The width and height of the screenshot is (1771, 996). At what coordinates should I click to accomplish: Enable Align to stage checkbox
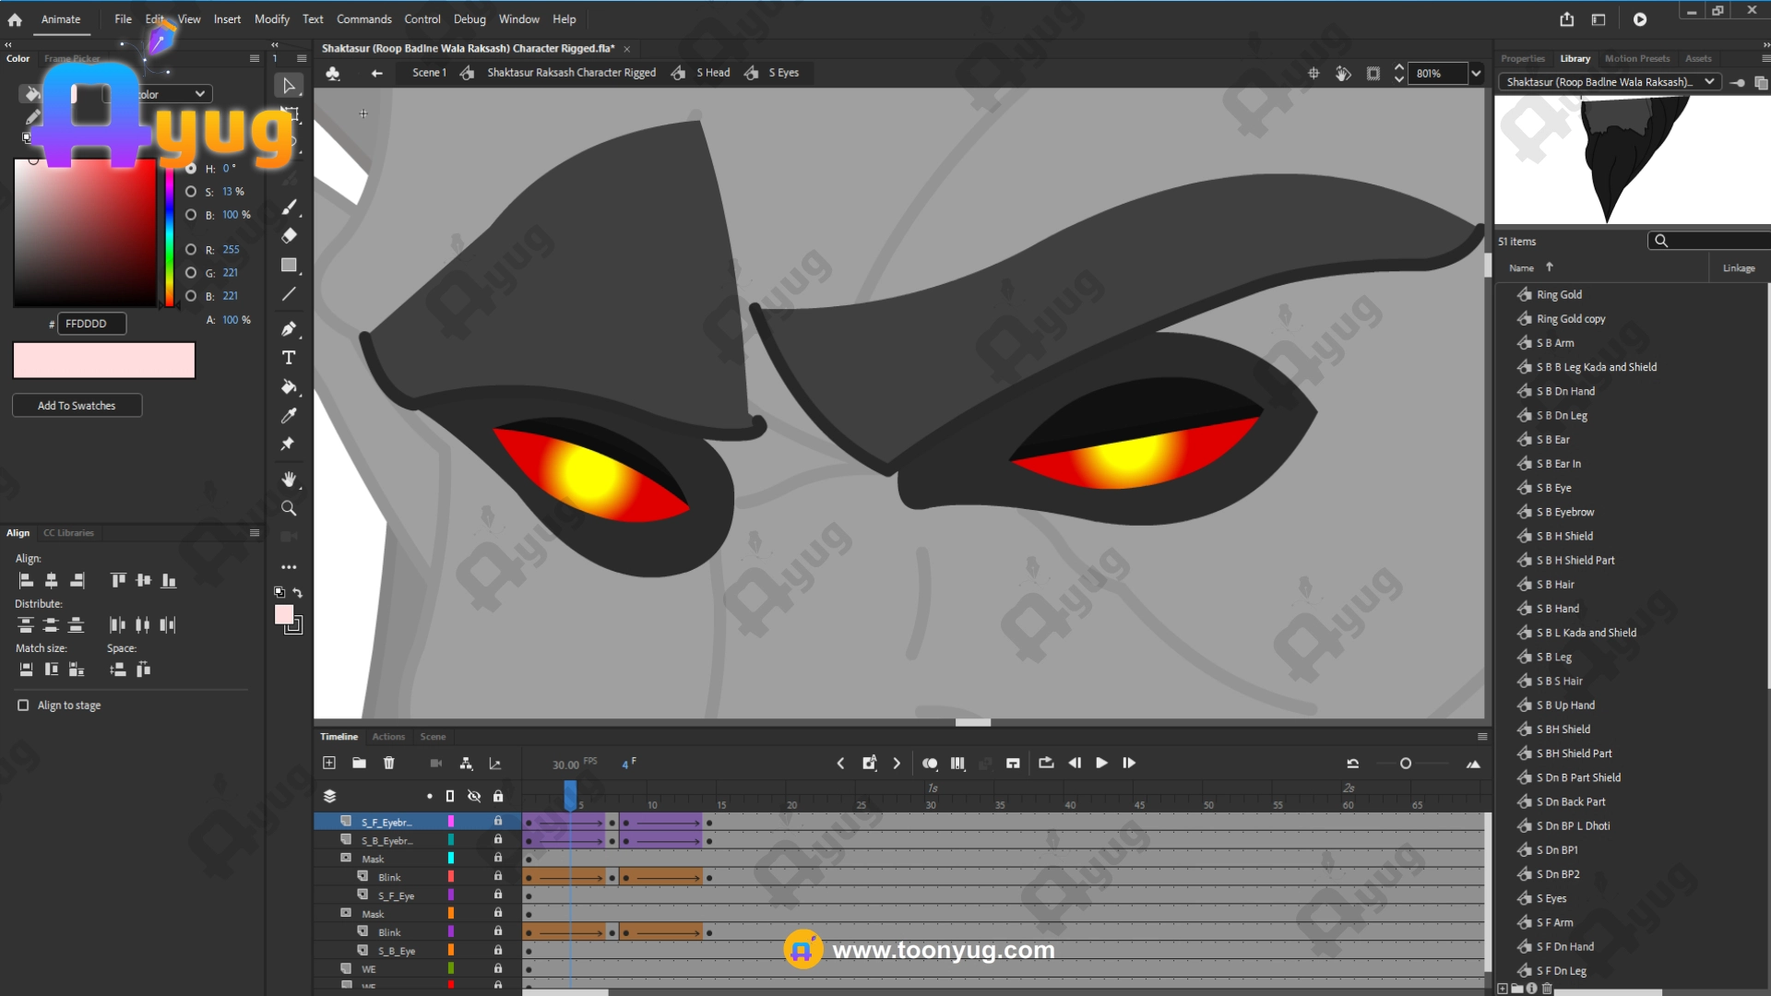[23, 705]
